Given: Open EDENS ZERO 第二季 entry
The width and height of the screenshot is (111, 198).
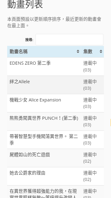Looking at the screenshot, I should point(30,63).
